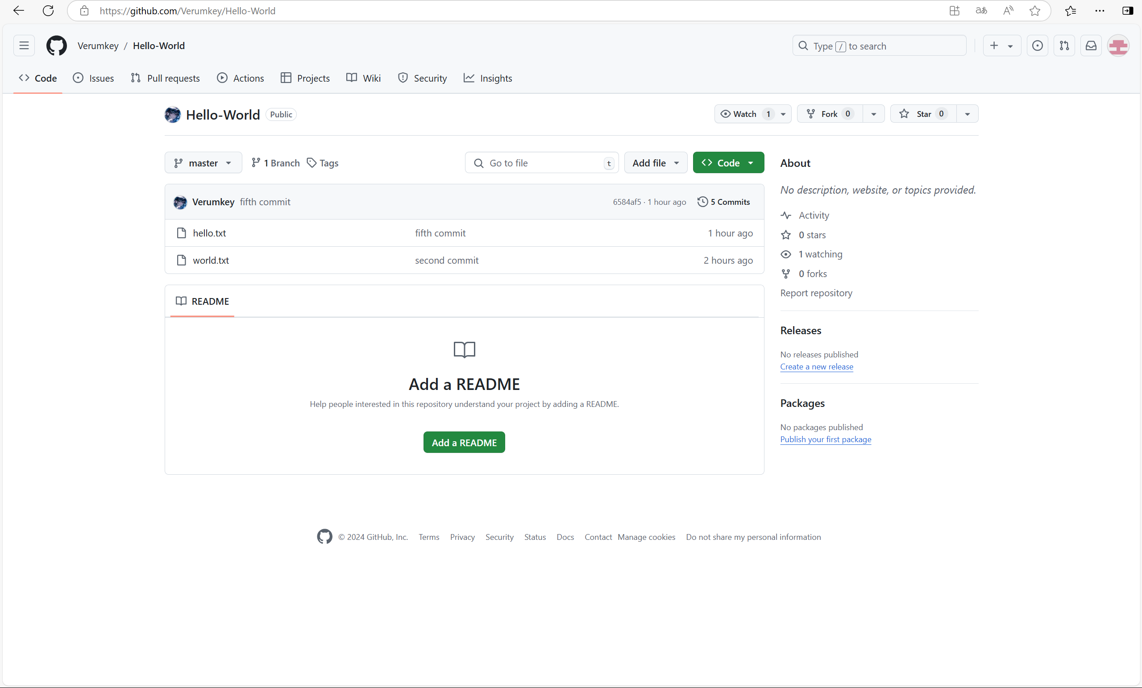Open browser settings and more ellipsis

click(x=1100, y=11)
